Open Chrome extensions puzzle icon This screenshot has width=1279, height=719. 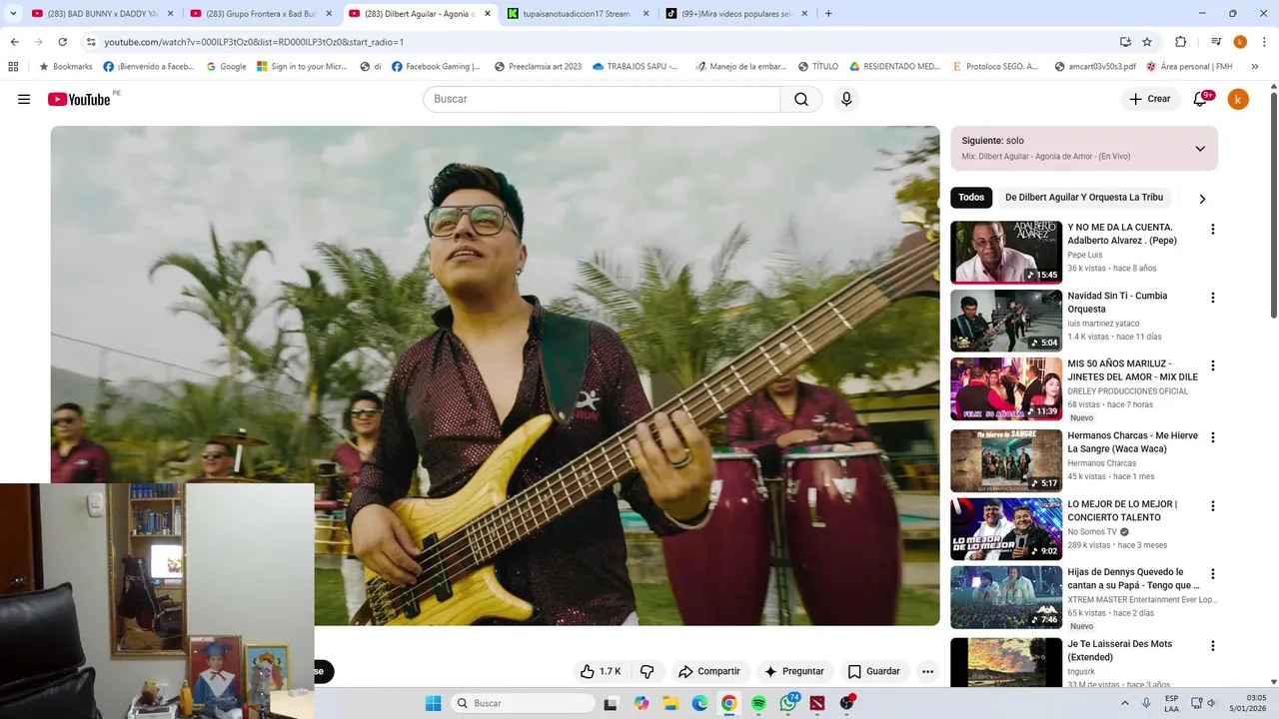click(1180, 42)
